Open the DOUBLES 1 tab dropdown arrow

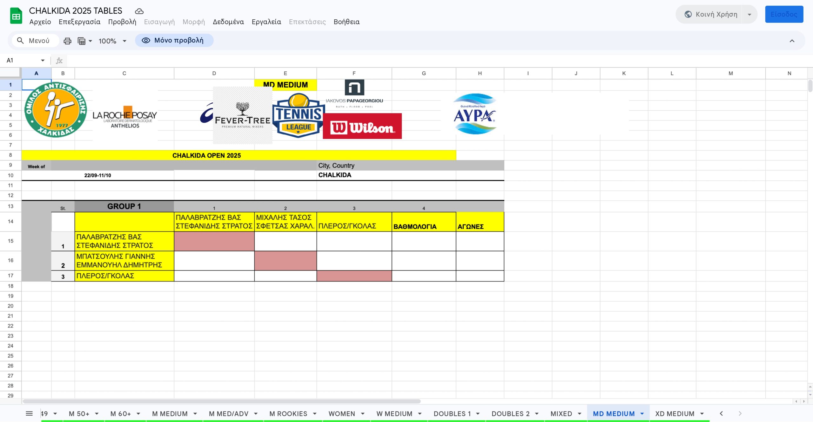coord(478,414)
